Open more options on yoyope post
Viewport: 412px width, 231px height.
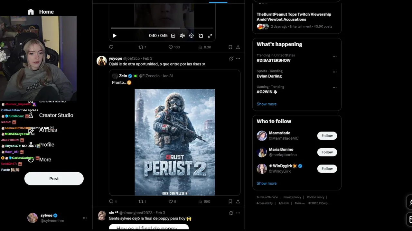pos(238,58)
